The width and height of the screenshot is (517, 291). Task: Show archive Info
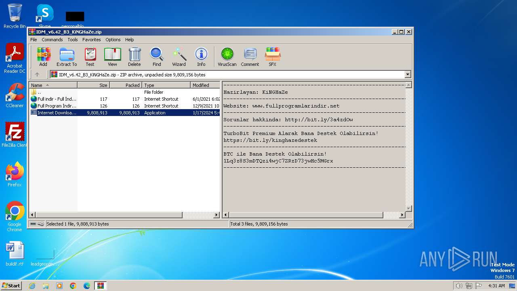point(201,57)
